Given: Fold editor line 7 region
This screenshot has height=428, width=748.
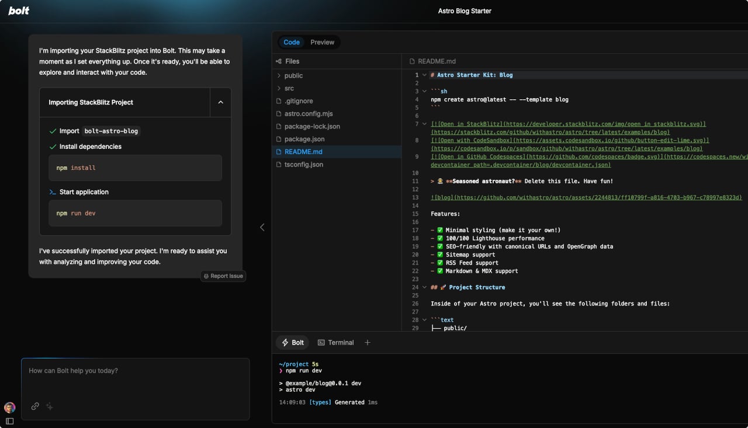Looking at the screenshot, I should [424, 124].
